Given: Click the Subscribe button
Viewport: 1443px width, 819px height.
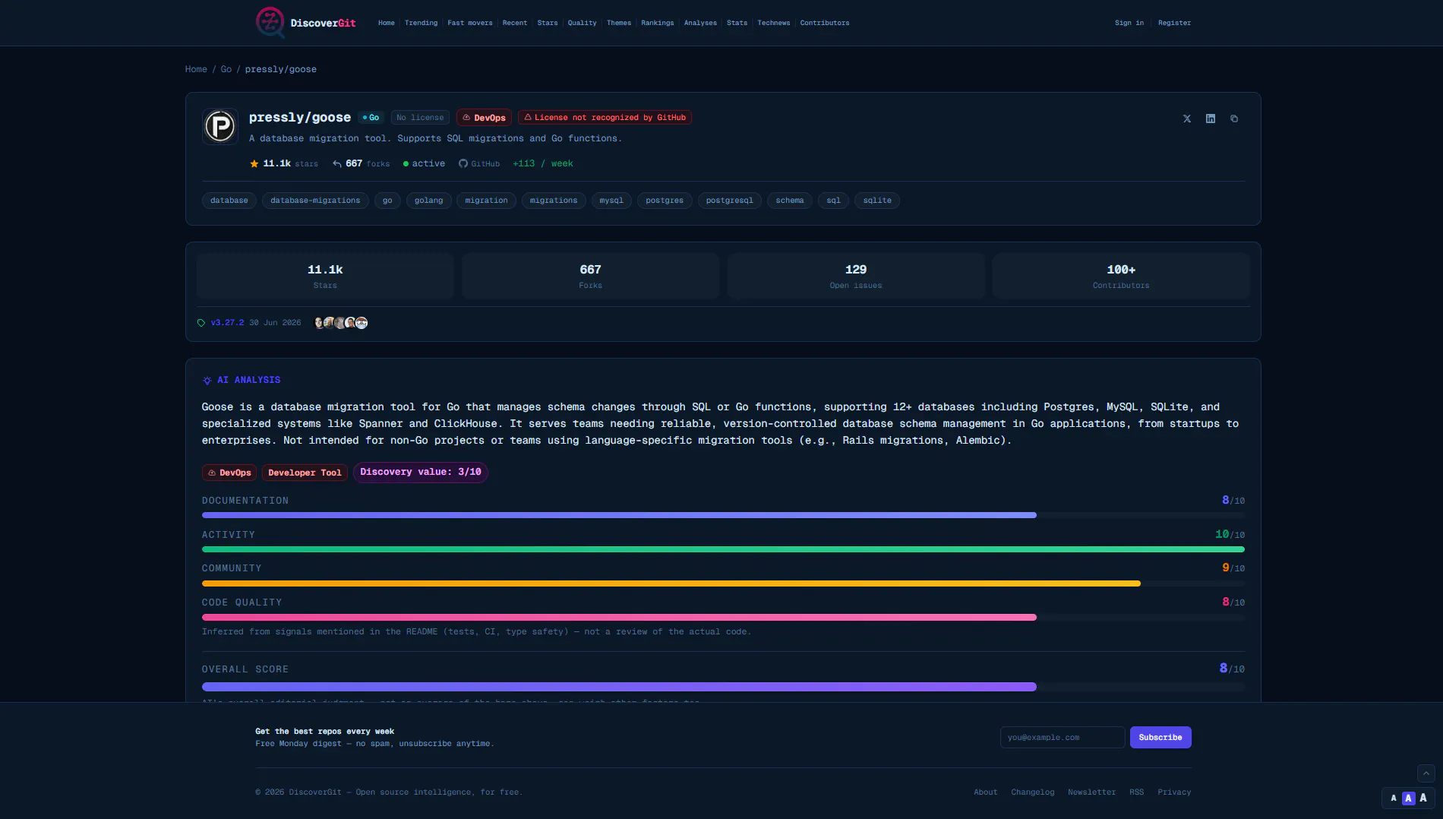Looking at the screenshot, I should [1160, 738].
